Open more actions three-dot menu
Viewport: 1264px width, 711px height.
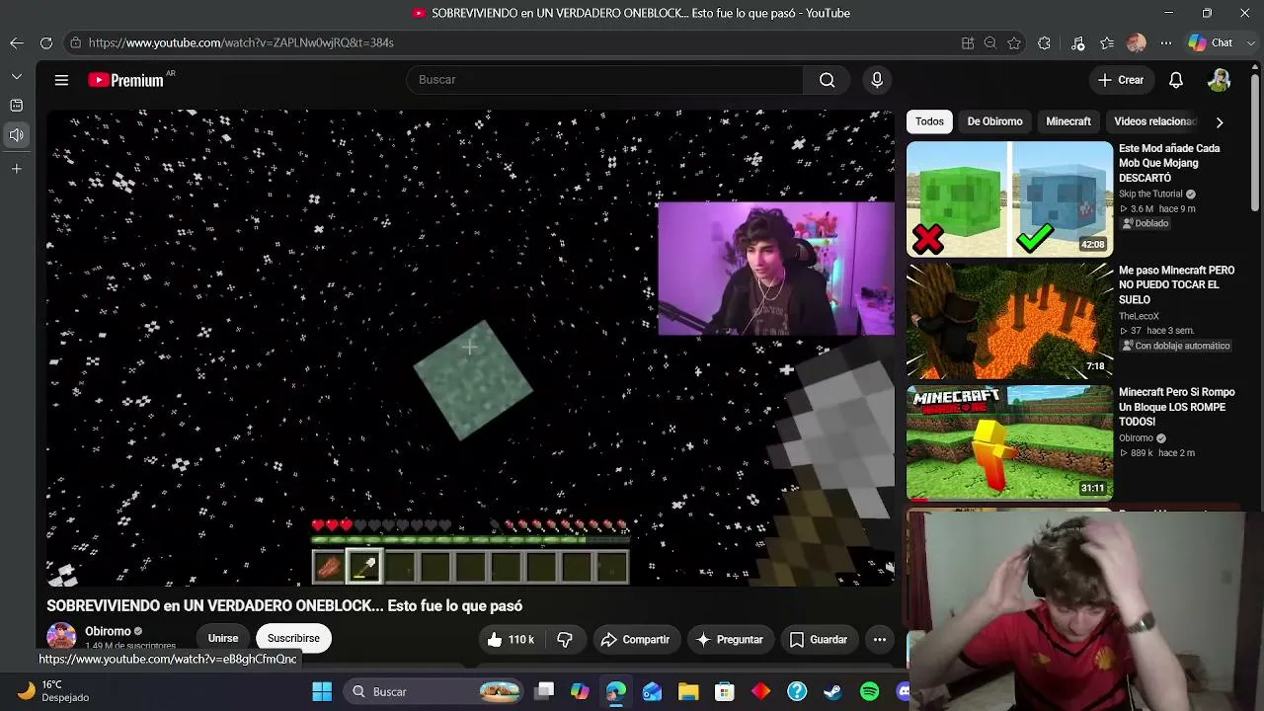(x=880, y=639)
